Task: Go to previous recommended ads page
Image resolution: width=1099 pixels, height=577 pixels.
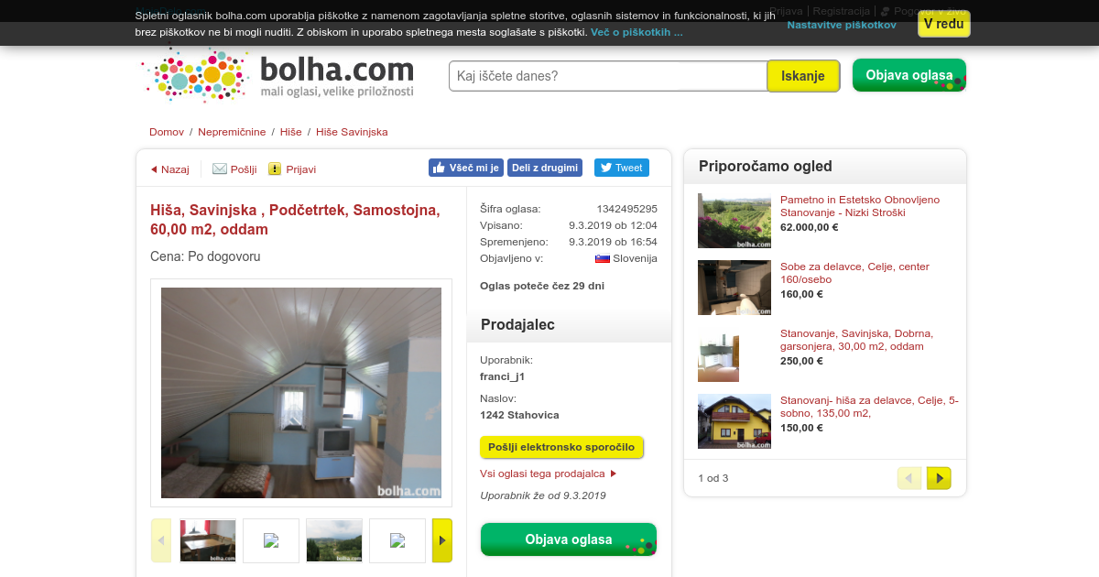Action: (909, 478)
